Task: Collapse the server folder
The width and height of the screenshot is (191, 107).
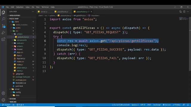Action: 17,89
